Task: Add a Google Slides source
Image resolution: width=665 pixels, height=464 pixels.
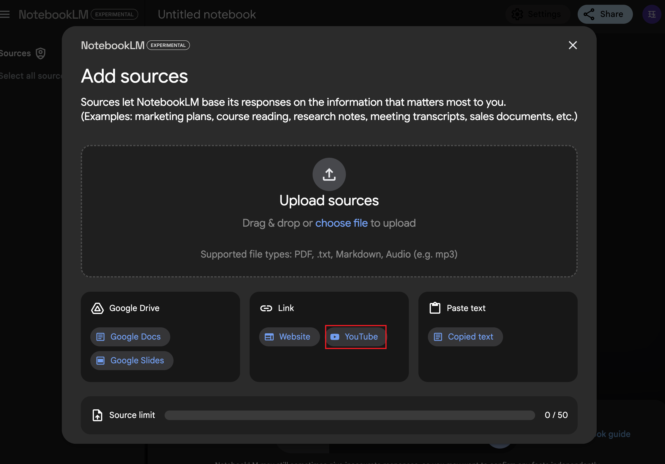Action: [x=132, y=361]
